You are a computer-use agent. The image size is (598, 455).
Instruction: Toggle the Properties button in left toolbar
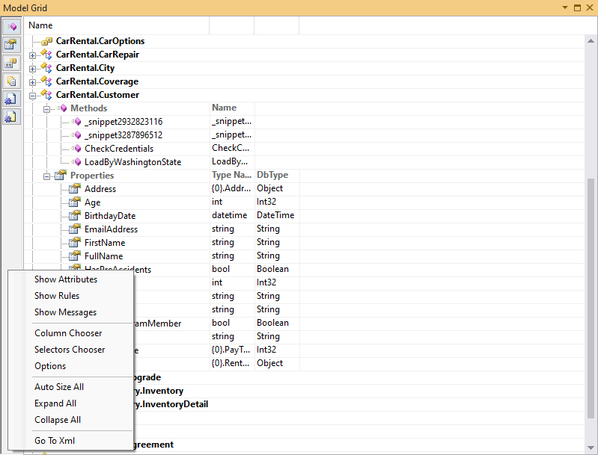(11, 45)
